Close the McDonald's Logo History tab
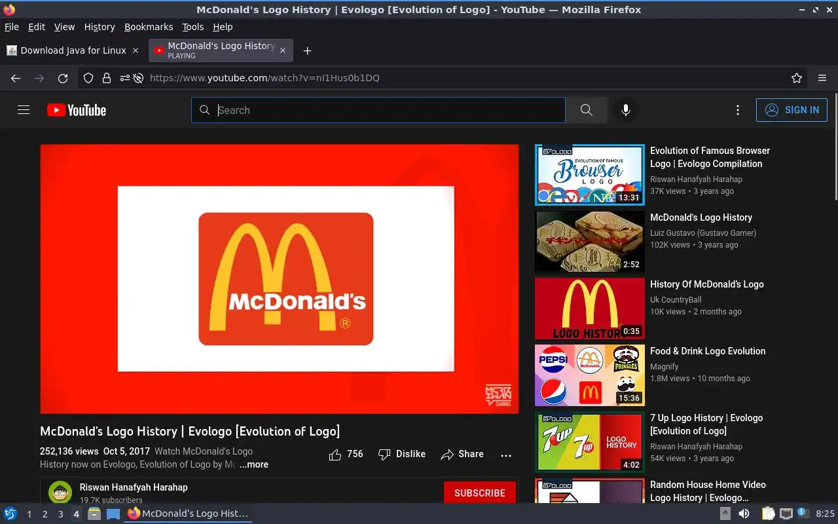The height and width of the screenshot is (524, 838). pos(283,50)
